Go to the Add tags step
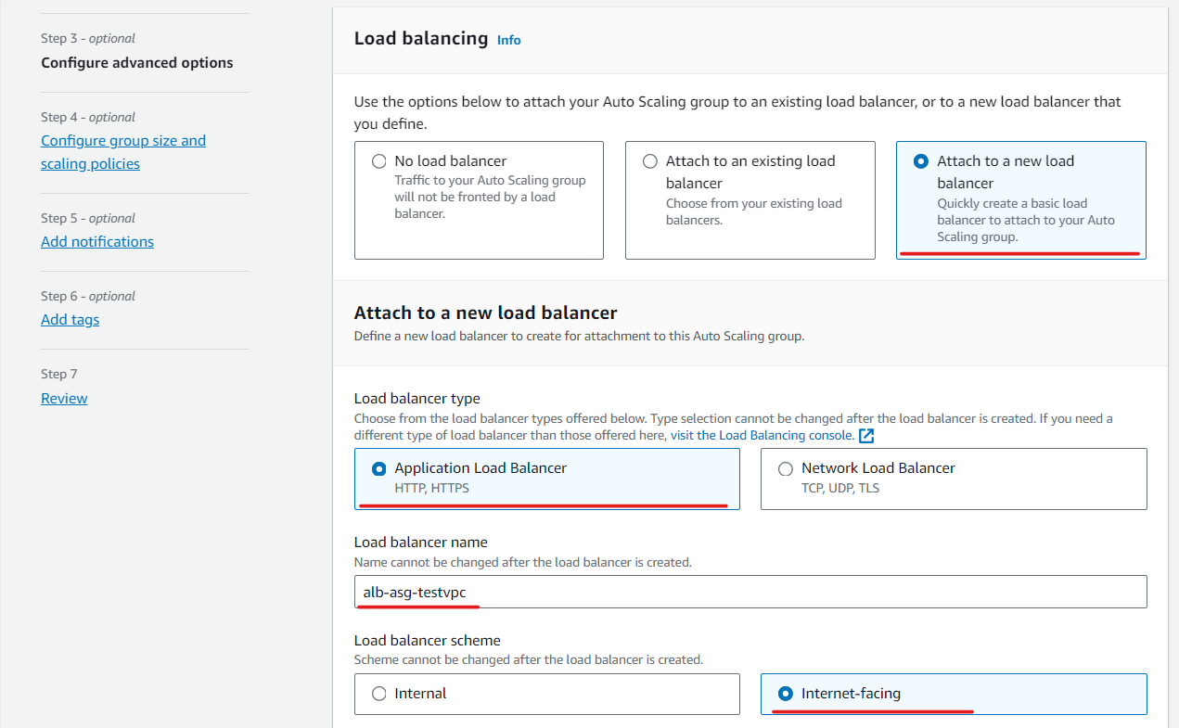1179x728 pixels. (70, 319)
